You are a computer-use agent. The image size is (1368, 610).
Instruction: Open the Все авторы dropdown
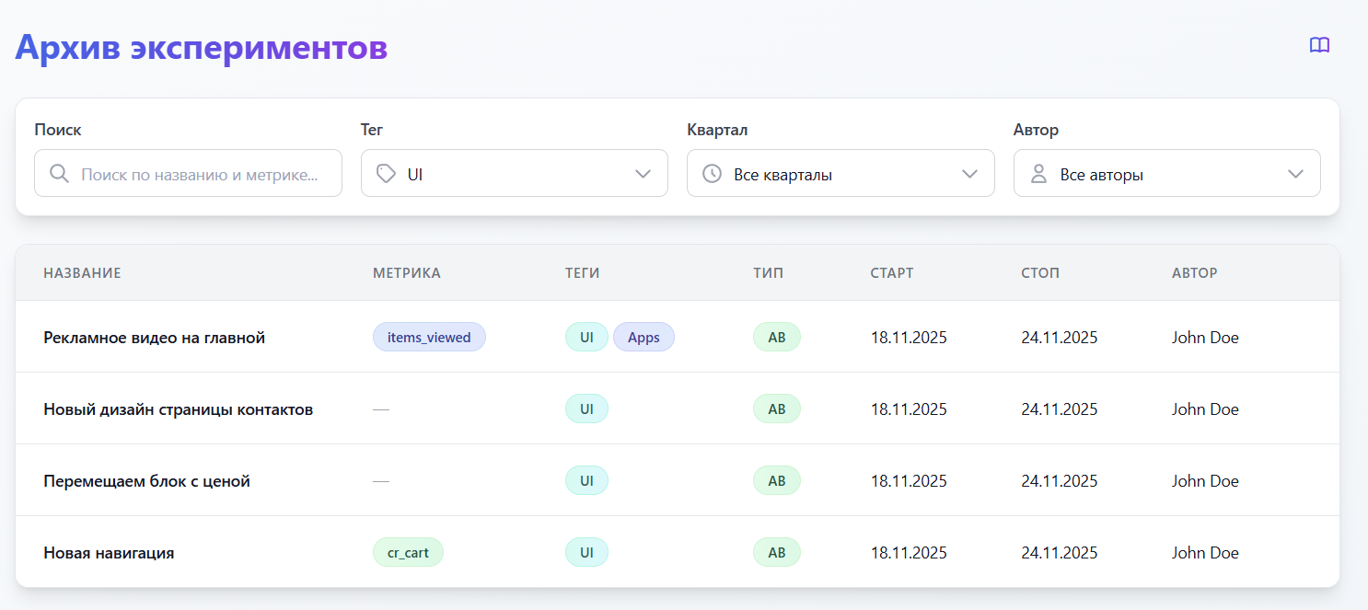coord(1296,173)
